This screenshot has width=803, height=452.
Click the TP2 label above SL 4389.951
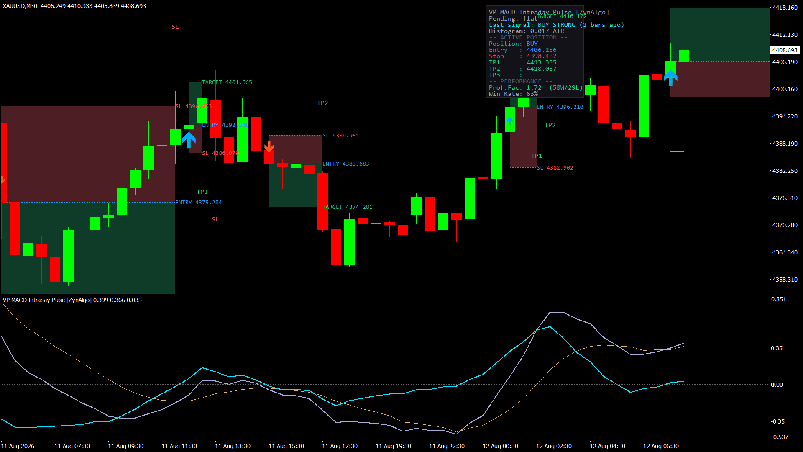click(322, 103)
